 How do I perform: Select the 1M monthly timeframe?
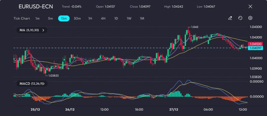[x=142, y=18]
